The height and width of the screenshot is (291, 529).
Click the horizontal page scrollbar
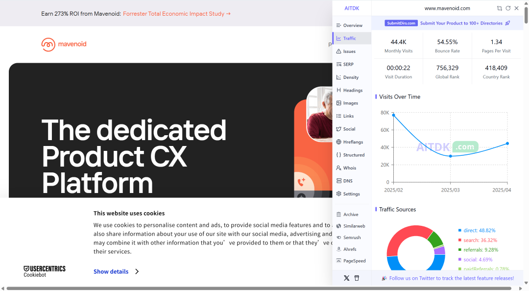(260, 288)
